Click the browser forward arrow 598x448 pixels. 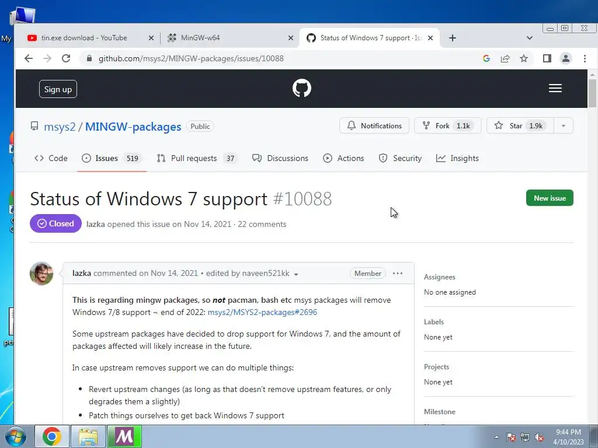point(47,58)
